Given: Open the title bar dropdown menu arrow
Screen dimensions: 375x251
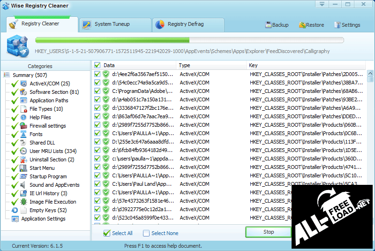Looking at the screenshot, I should pos(321,5).
